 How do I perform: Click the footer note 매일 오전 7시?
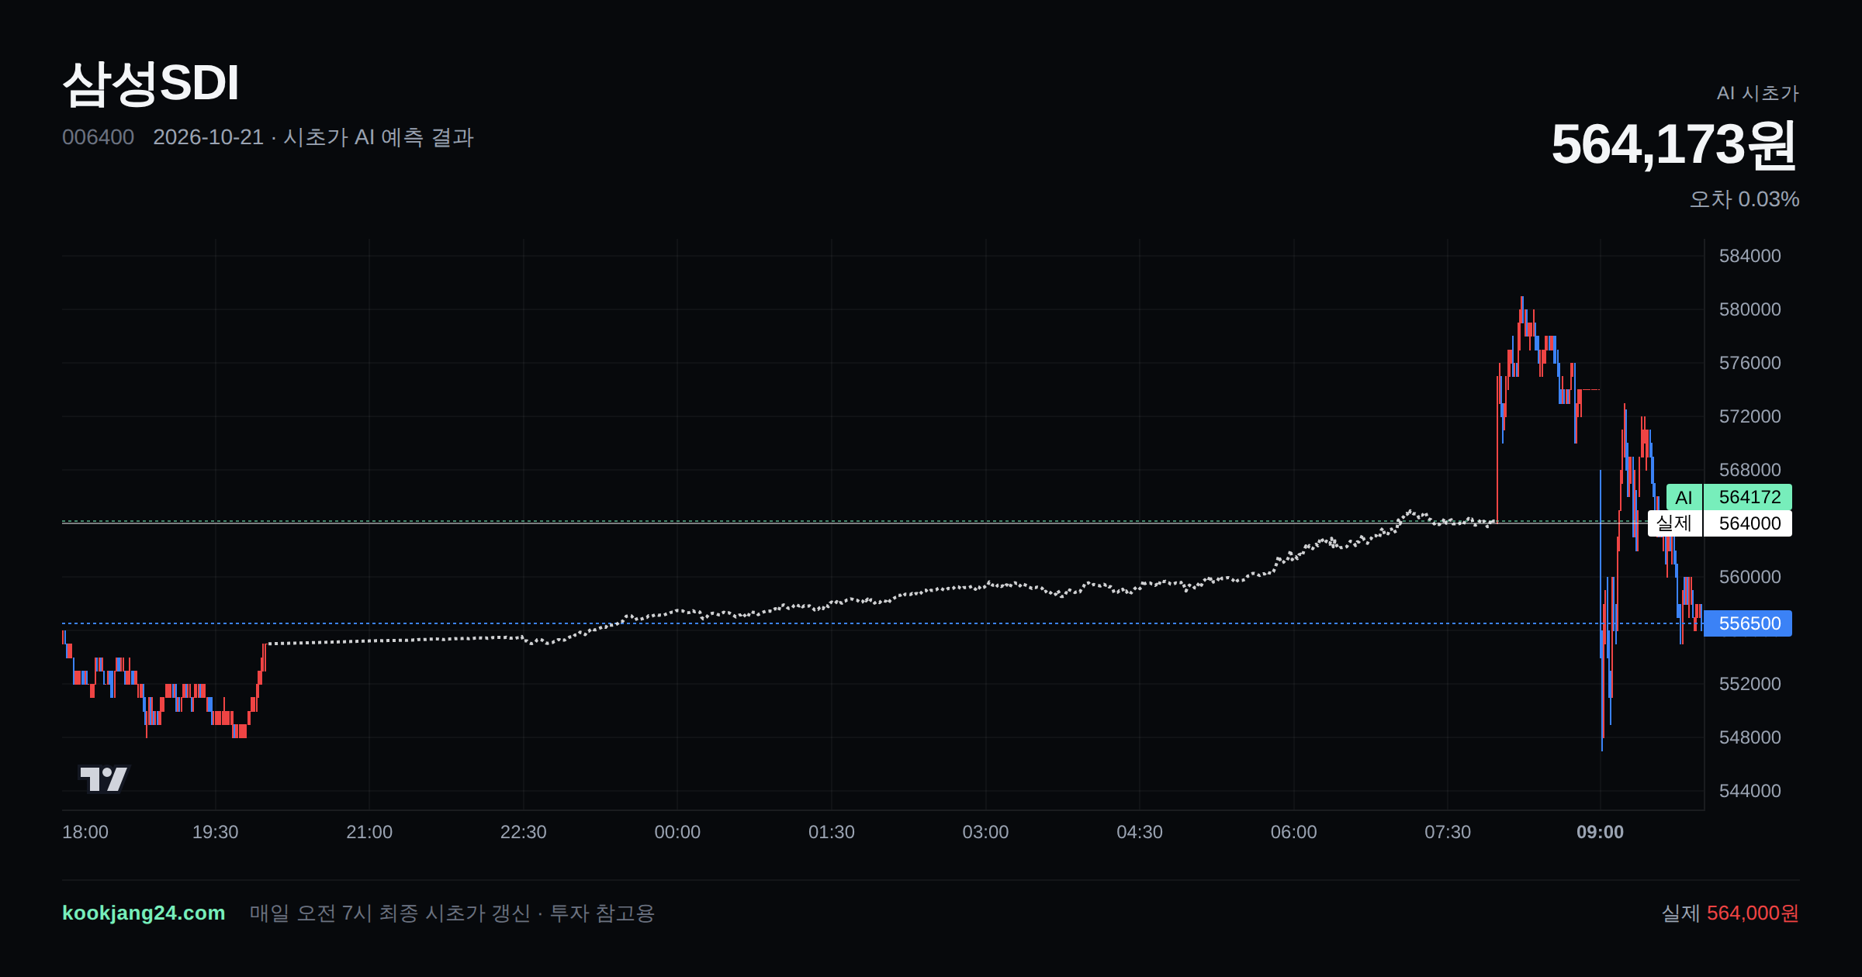click(x=452, y=913)
